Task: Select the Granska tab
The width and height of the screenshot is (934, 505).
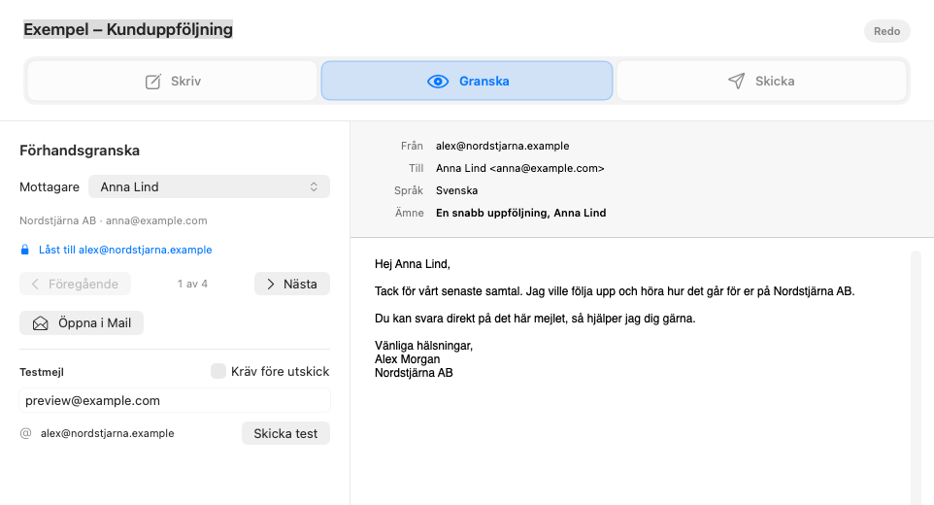Action: 467,81
